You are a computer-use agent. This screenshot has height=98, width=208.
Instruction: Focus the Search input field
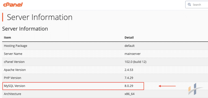tap(197, 5)
